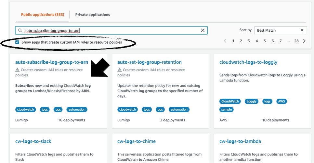Go to results page 4
314x163 pixels.
click(257, 41)
